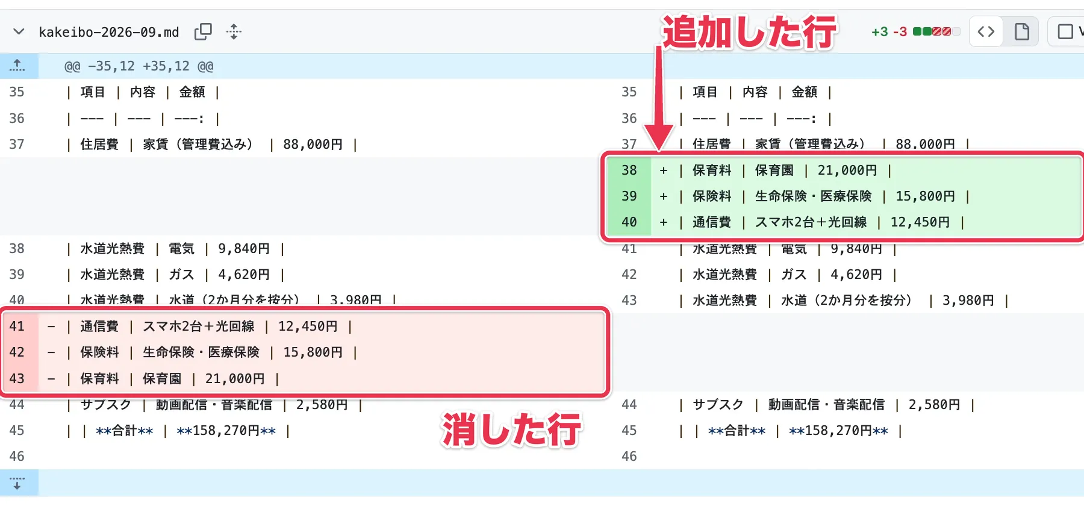Click the green +3 additions count
The height and width of the screenshot is (506, 1084).
tap(879, 31)
